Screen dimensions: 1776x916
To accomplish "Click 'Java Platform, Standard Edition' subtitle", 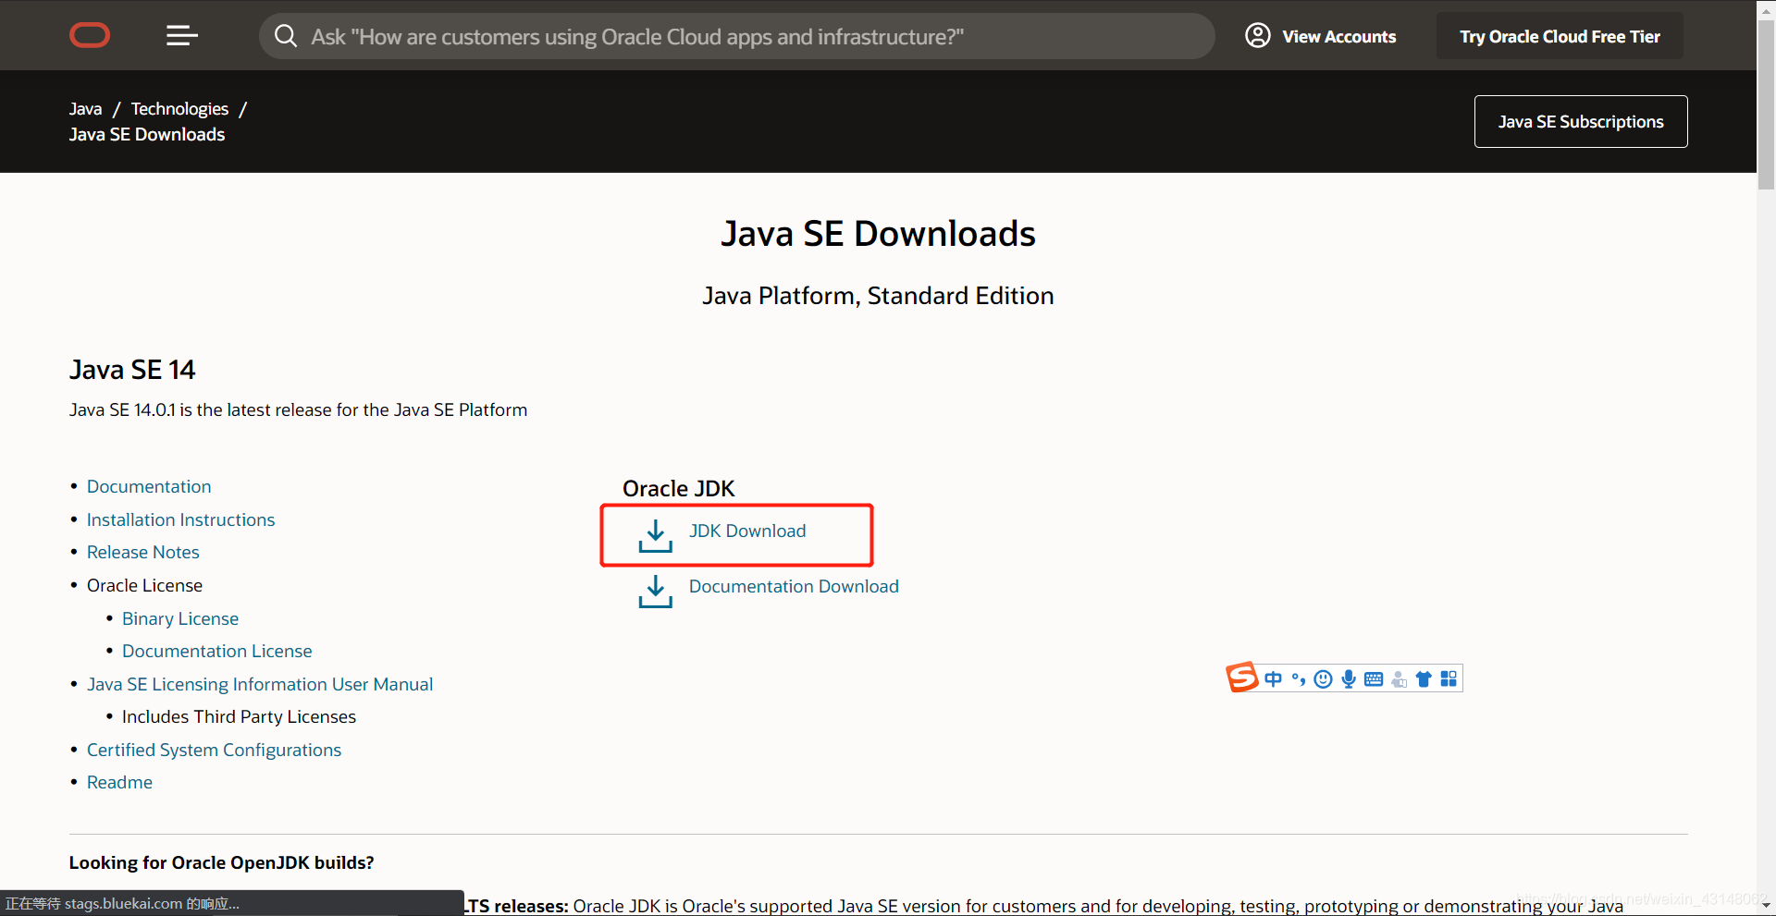I will pos(878,296).
